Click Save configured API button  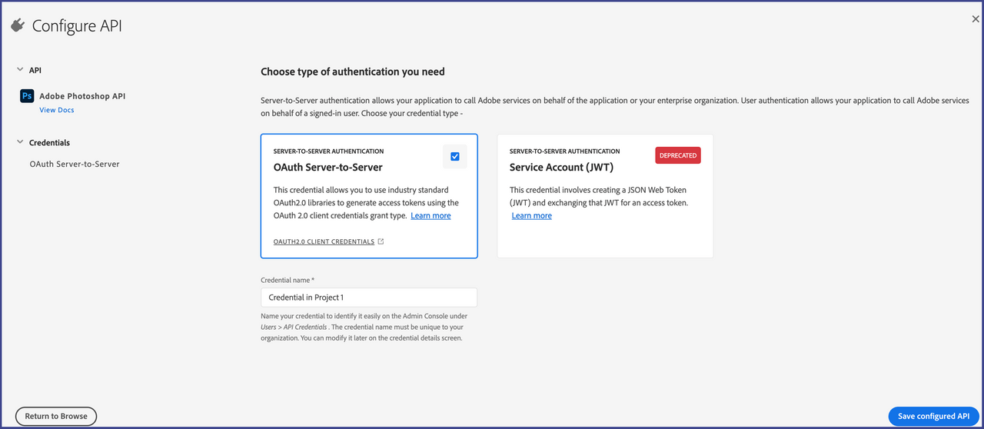(x=934, y=416)
